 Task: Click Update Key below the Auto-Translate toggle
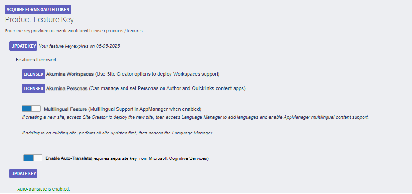(23, 173)
